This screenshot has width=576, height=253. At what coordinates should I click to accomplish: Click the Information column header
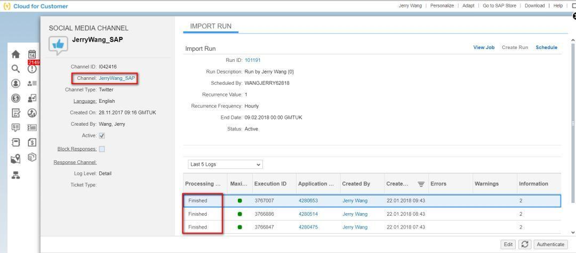539,184
